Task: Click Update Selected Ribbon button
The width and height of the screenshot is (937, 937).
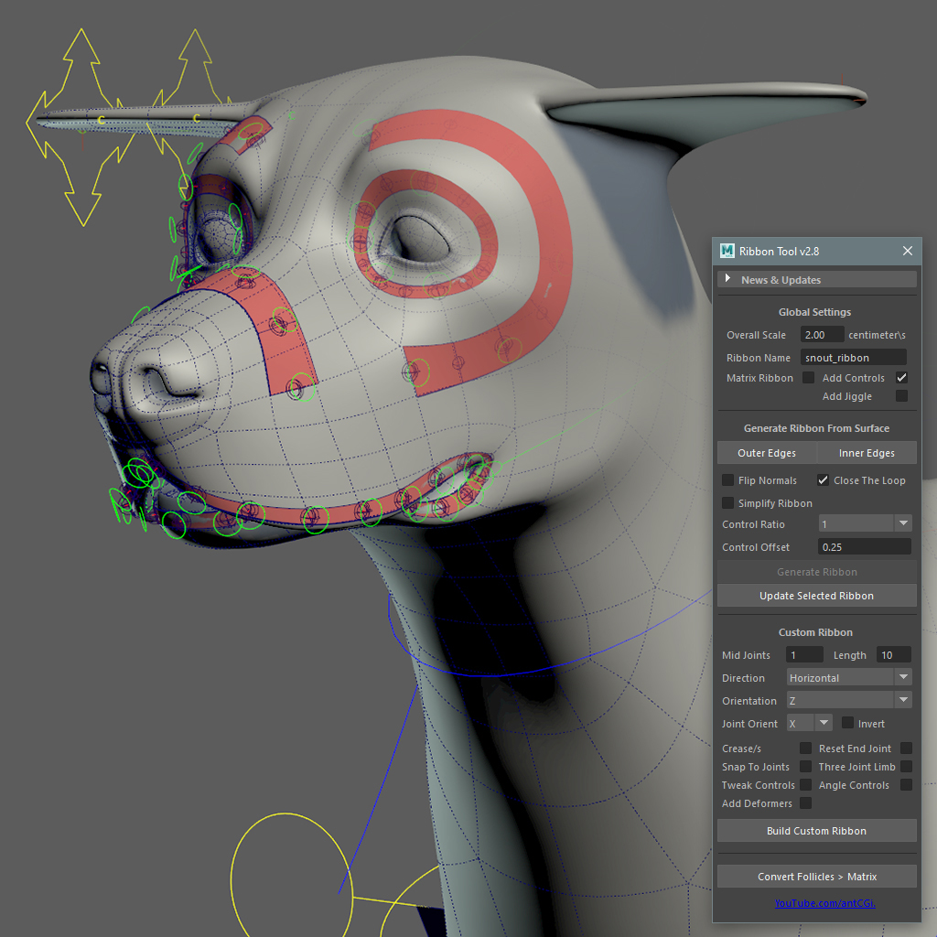Action: [x=817, y=596]
